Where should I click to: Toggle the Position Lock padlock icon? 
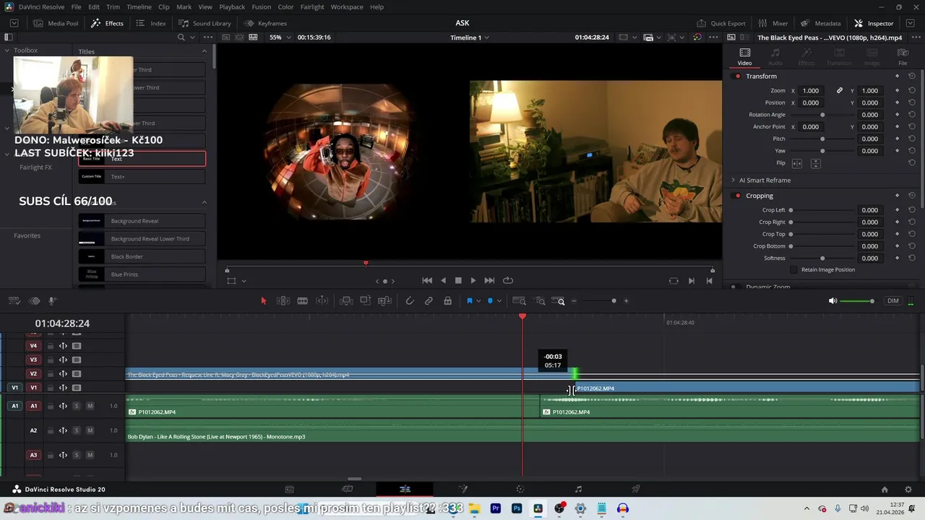(448, 301)
